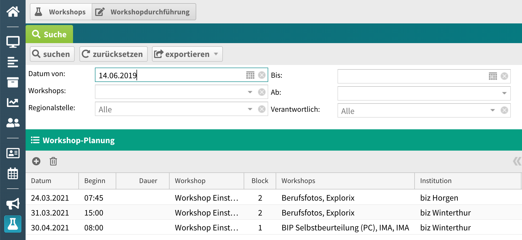This screenshot has height=240, width=522.
Task: Open the archive box icon in sidebar
Action: pos(13,82)
